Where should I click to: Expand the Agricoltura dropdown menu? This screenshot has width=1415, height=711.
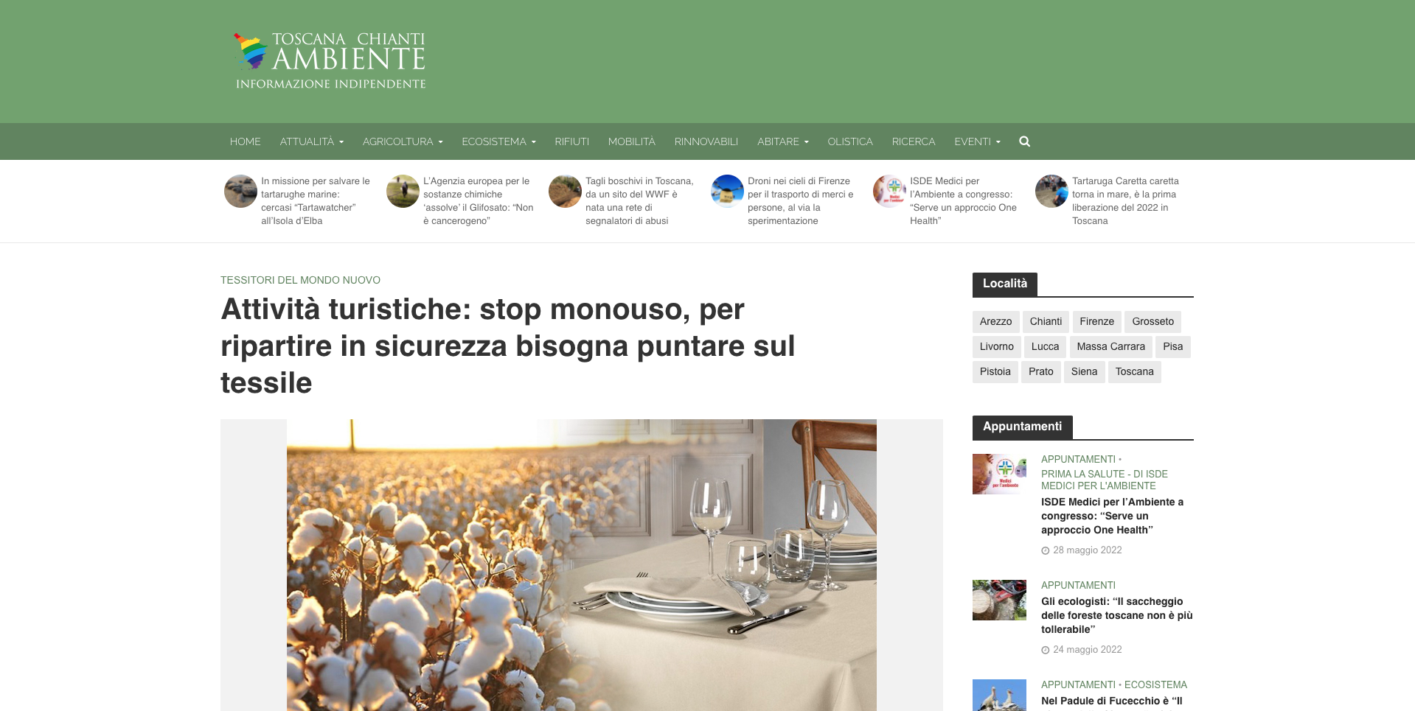tap(403, 141)
